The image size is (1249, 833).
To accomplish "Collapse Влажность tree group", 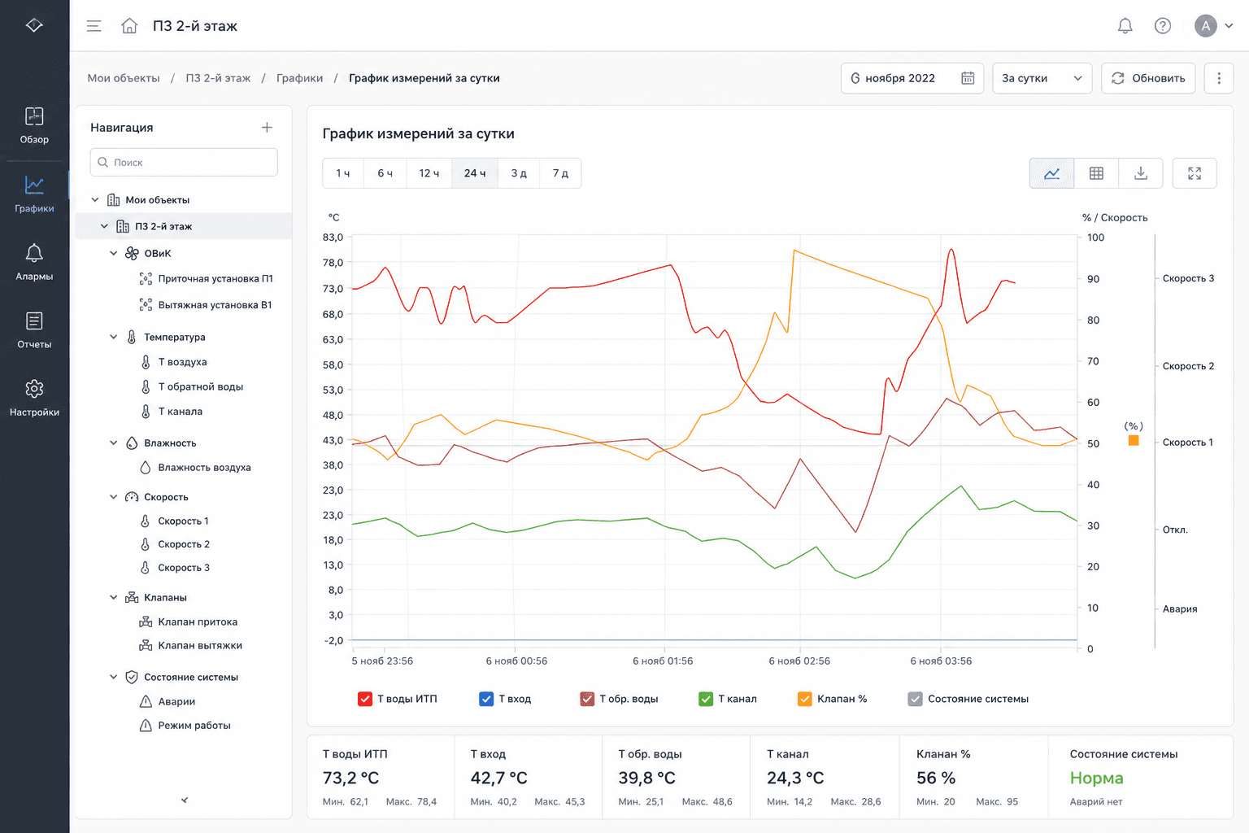I will [x=114, y=443].
